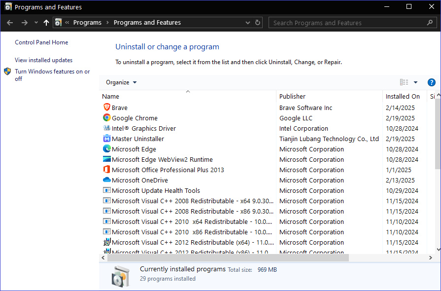This screenshot has height=291, width=441.
Task: Click the horizontal scrollbar thumb
Action: (x=228, y=257)
